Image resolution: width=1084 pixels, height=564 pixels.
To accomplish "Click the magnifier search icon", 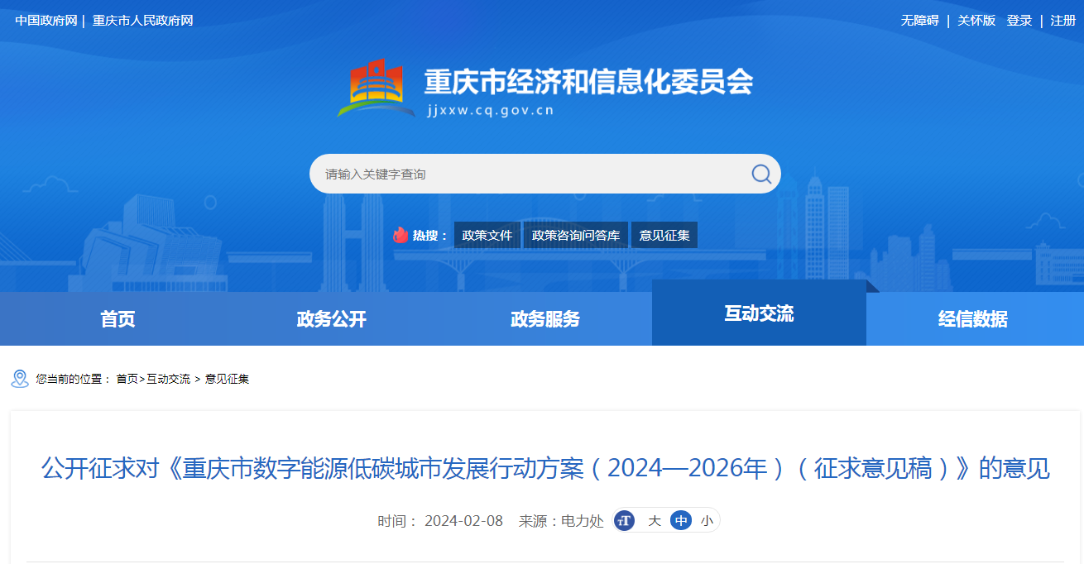I will pos(760,174).
